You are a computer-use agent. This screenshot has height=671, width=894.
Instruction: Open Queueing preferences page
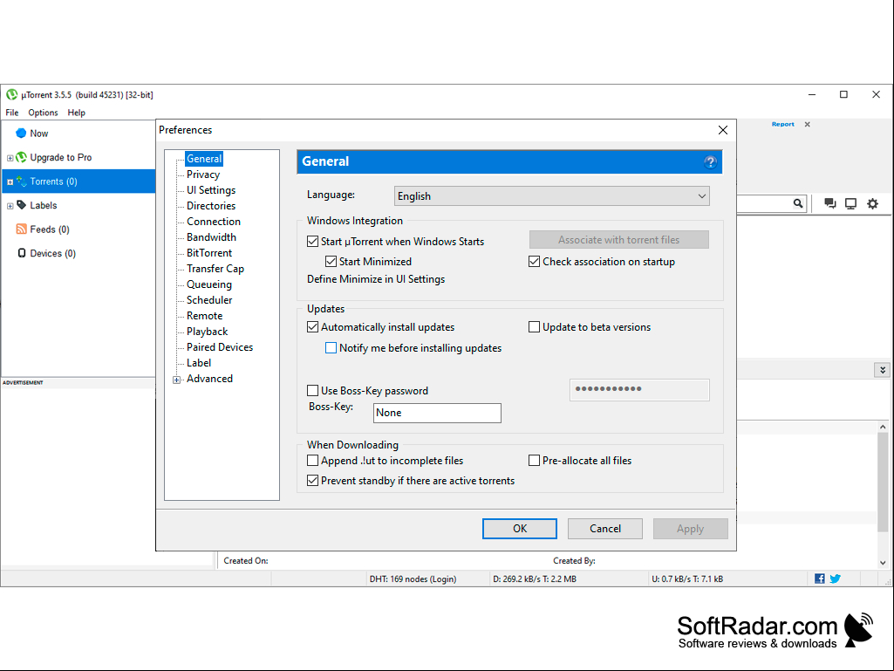pyautogui.click(x=209, y=284)
